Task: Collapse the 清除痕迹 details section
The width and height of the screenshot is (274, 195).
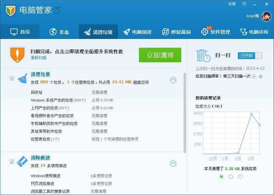Action: [173, 164]
